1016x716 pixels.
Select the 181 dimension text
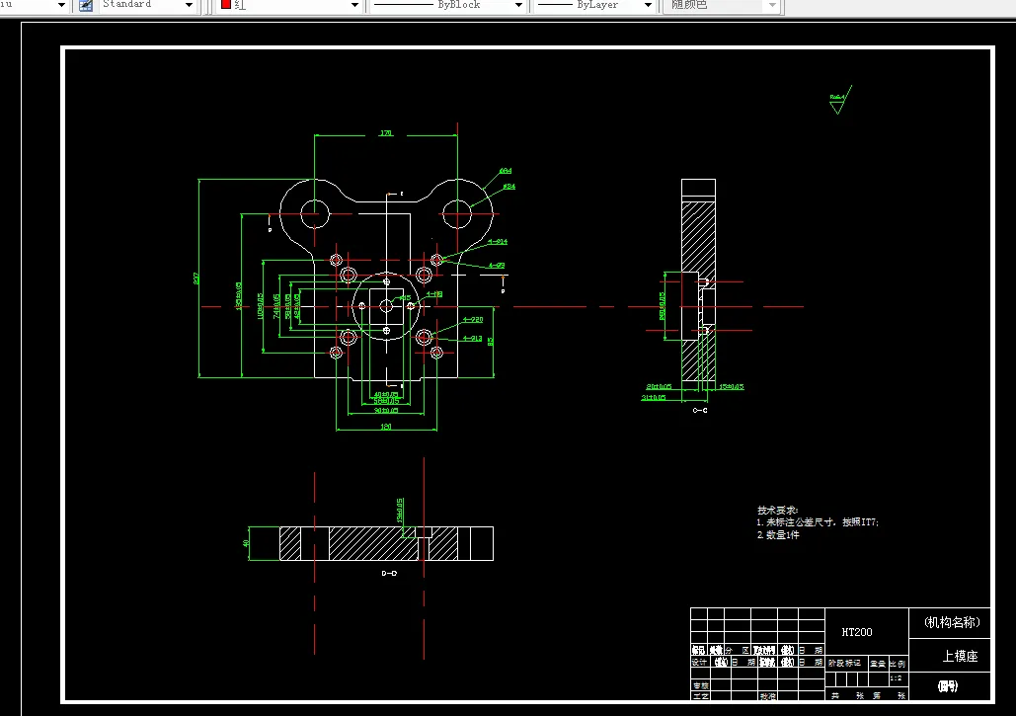coord(385,427)
